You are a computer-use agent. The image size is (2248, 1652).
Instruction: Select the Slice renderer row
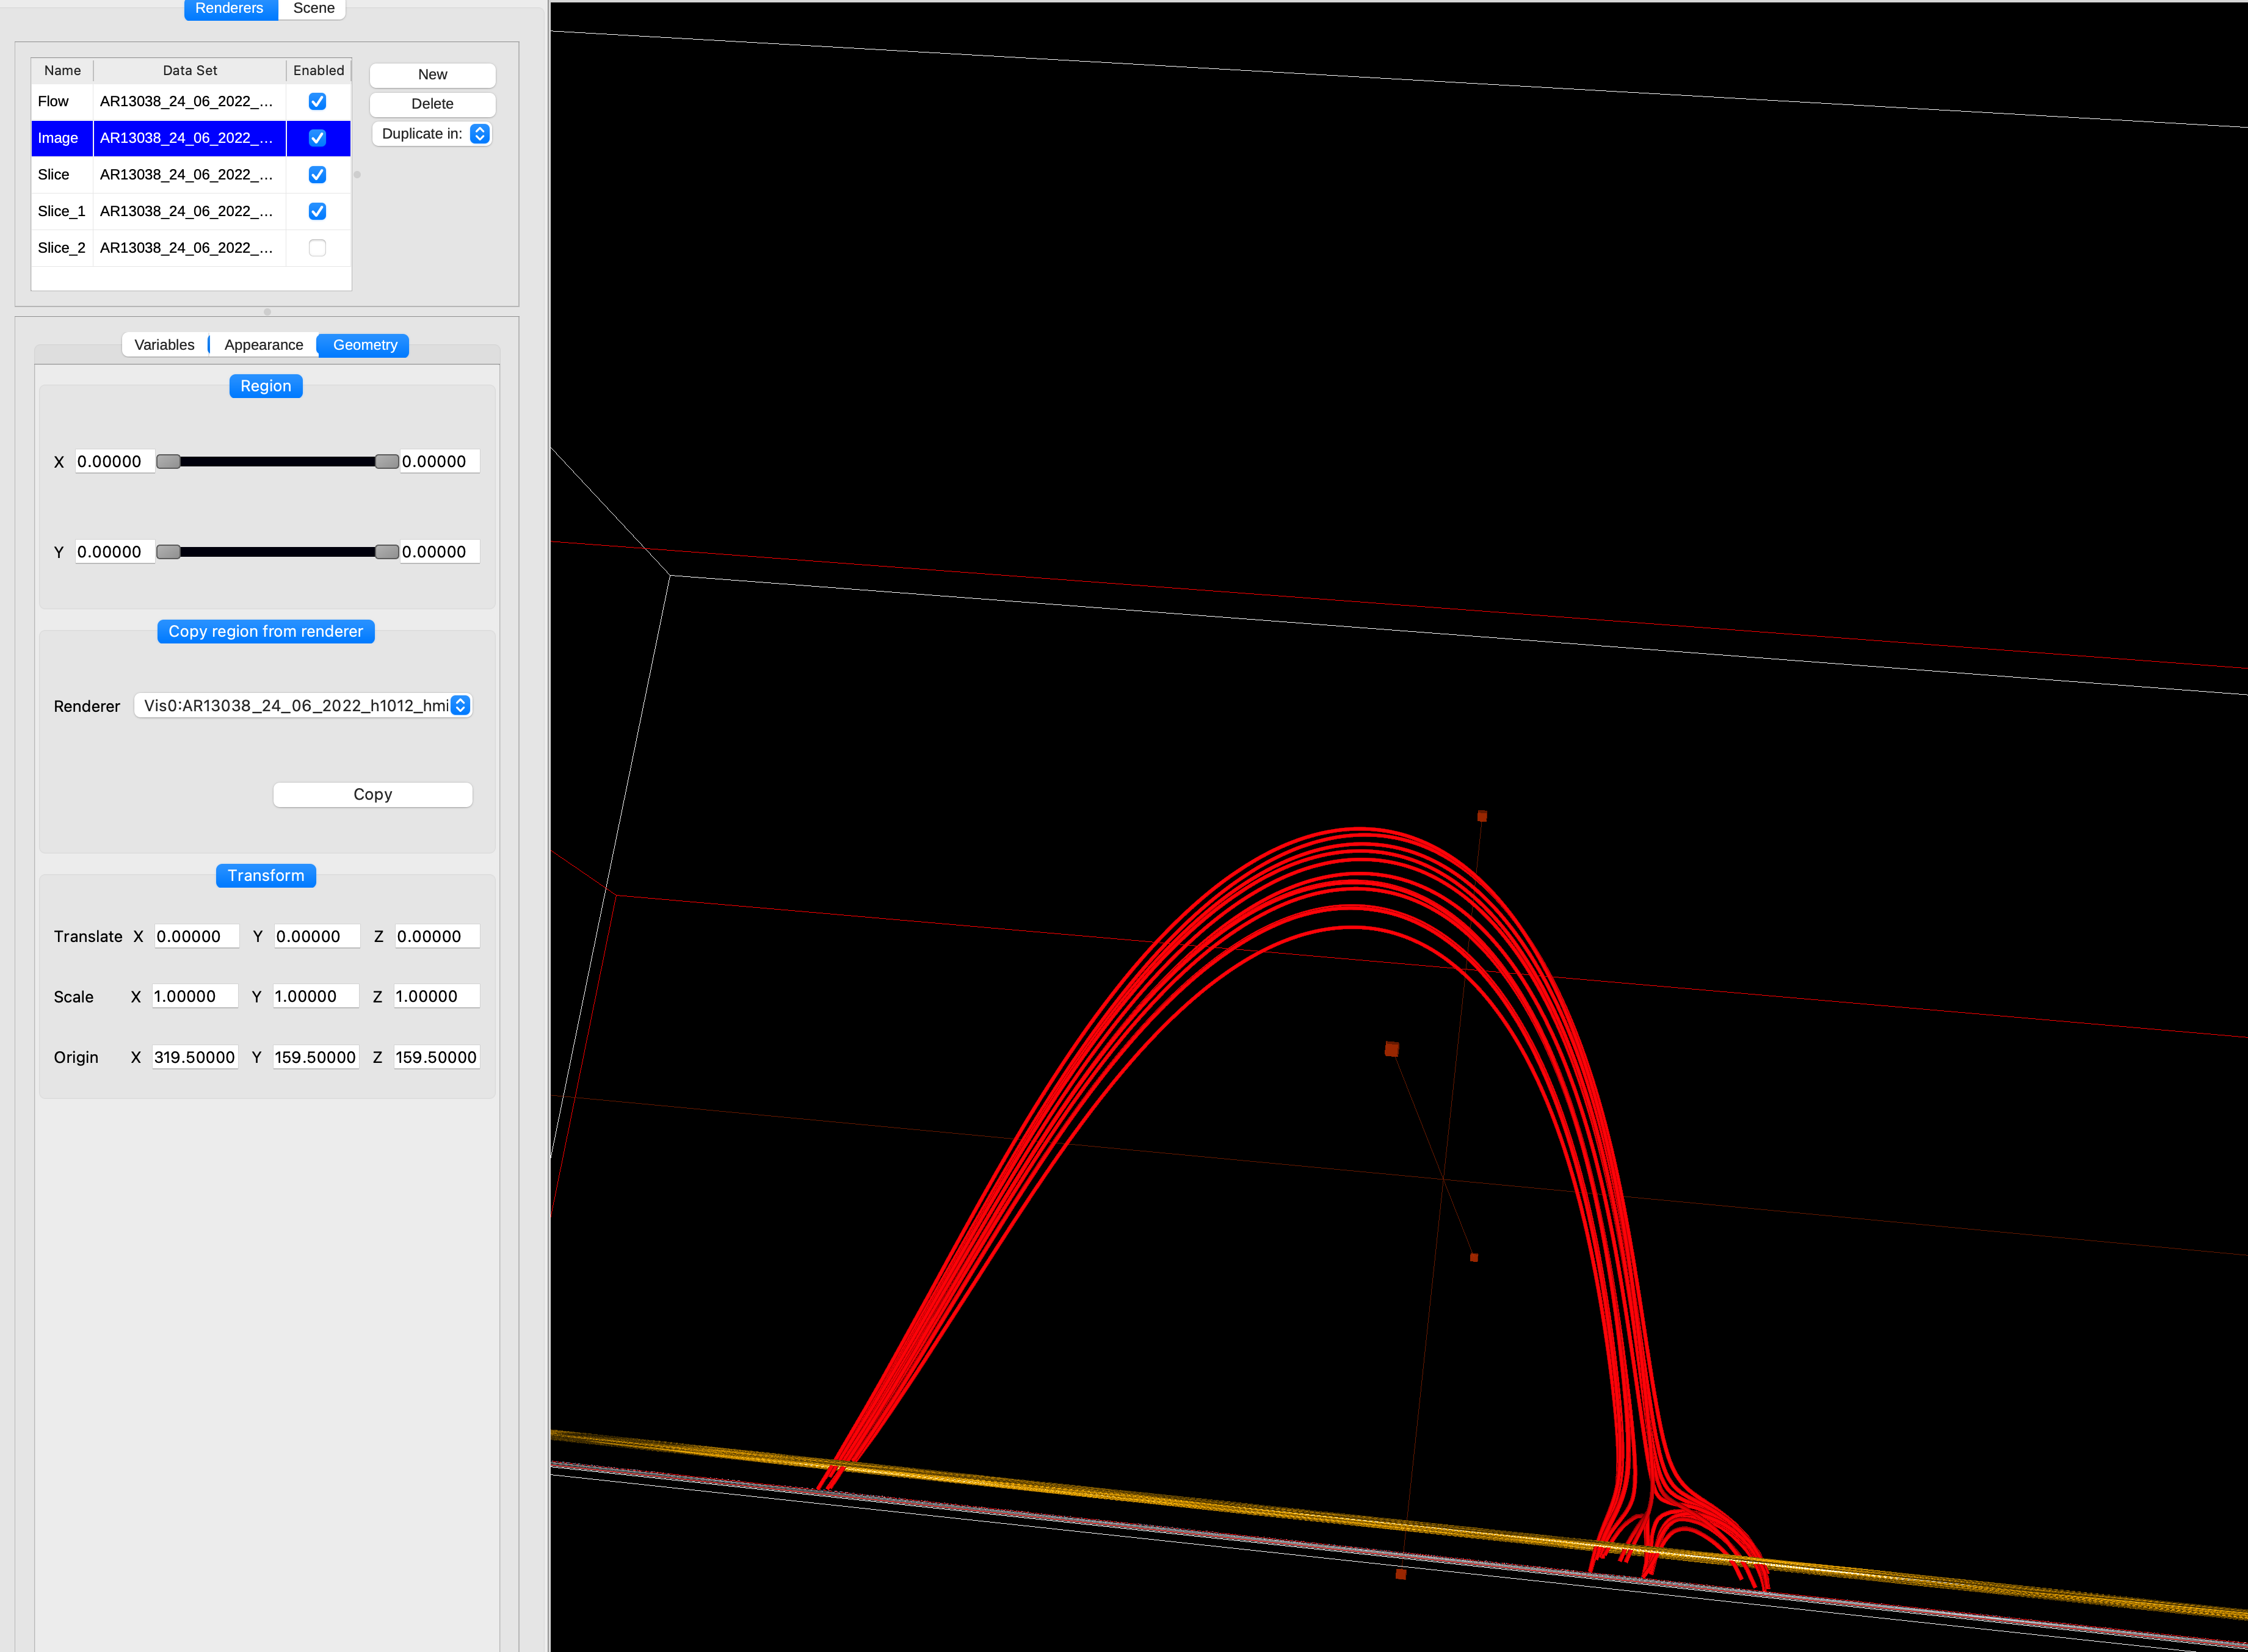[54, 175]
